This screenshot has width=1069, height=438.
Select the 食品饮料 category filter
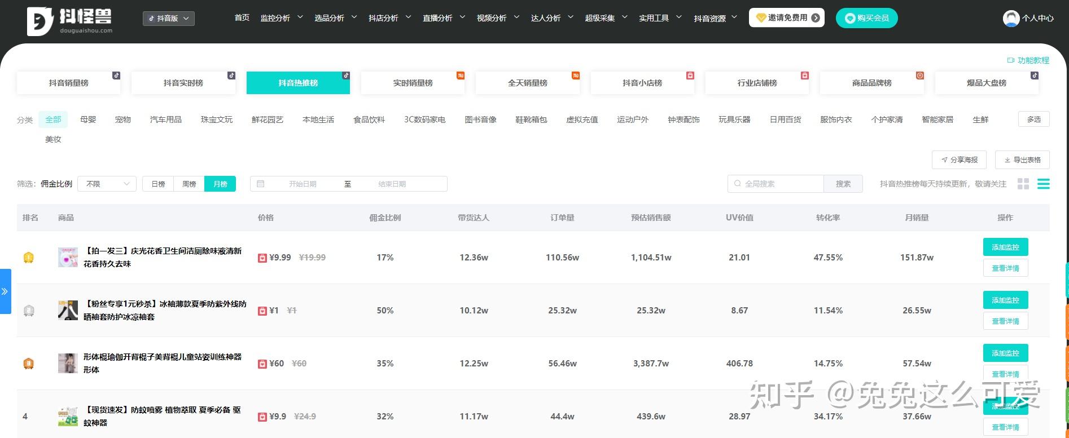369,120
